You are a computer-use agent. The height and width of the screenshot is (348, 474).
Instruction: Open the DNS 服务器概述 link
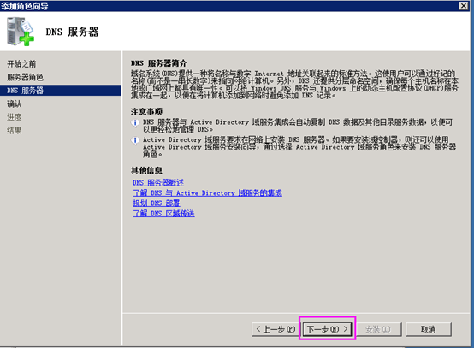click(158, 182)
